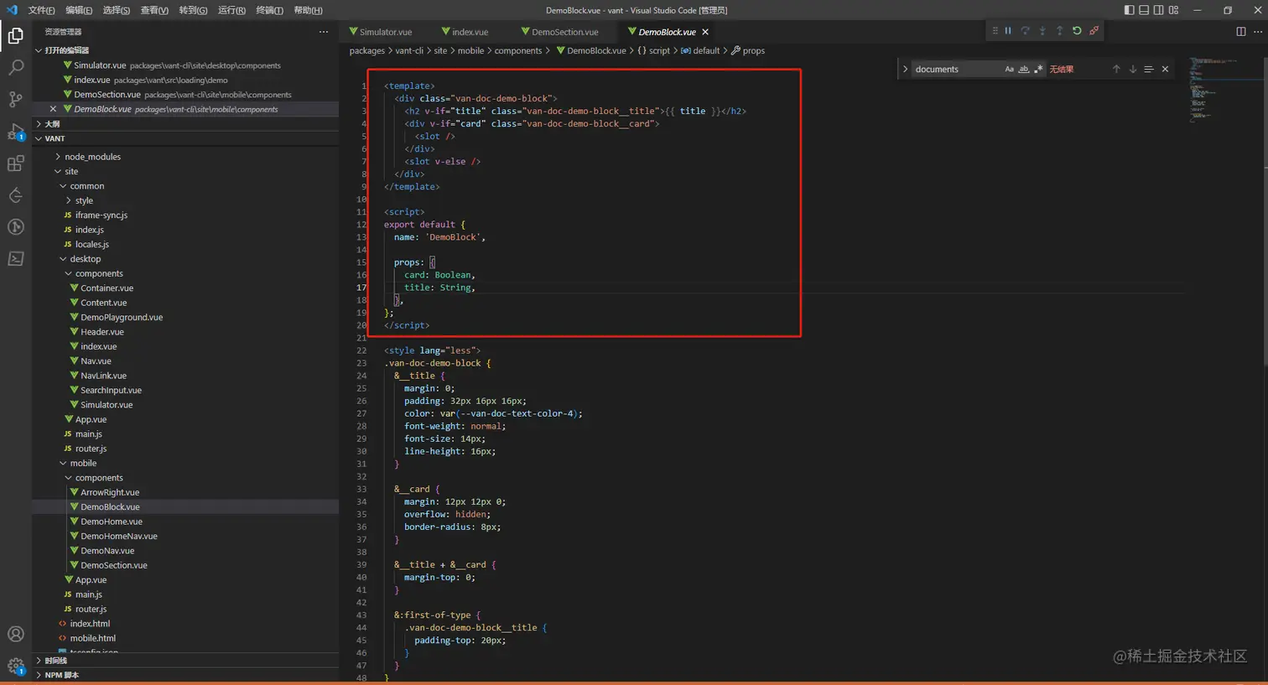Image resolution: width=1268 pixels, height=685 pixels.
Task: Click debug Step Over button
Action: (x=1025, y=31)
